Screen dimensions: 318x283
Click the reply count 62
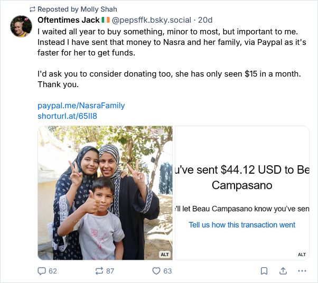tap(53, 271)
